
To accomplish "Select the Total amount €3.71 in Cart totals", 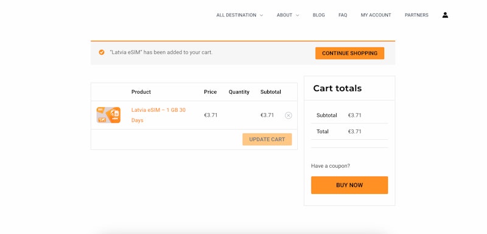I will (x=355, y=131).
